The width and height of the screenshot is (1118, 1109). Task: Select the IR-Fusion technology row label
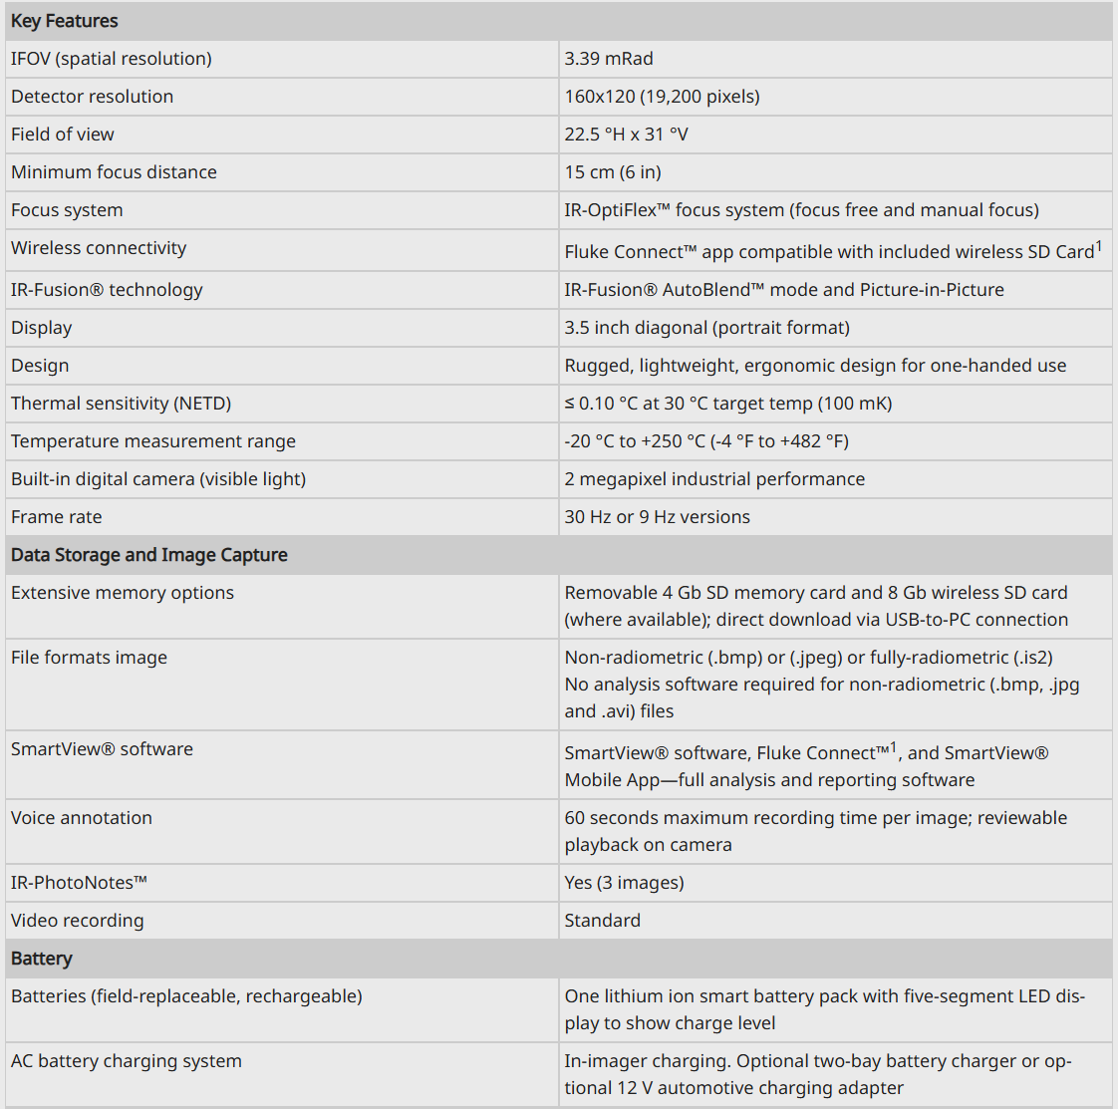(107, 290)
